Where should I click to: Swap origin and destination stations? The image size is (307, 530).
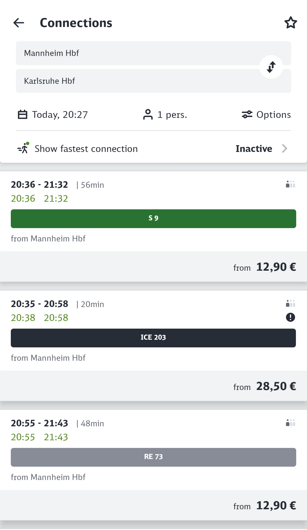[x=271, y=67]
